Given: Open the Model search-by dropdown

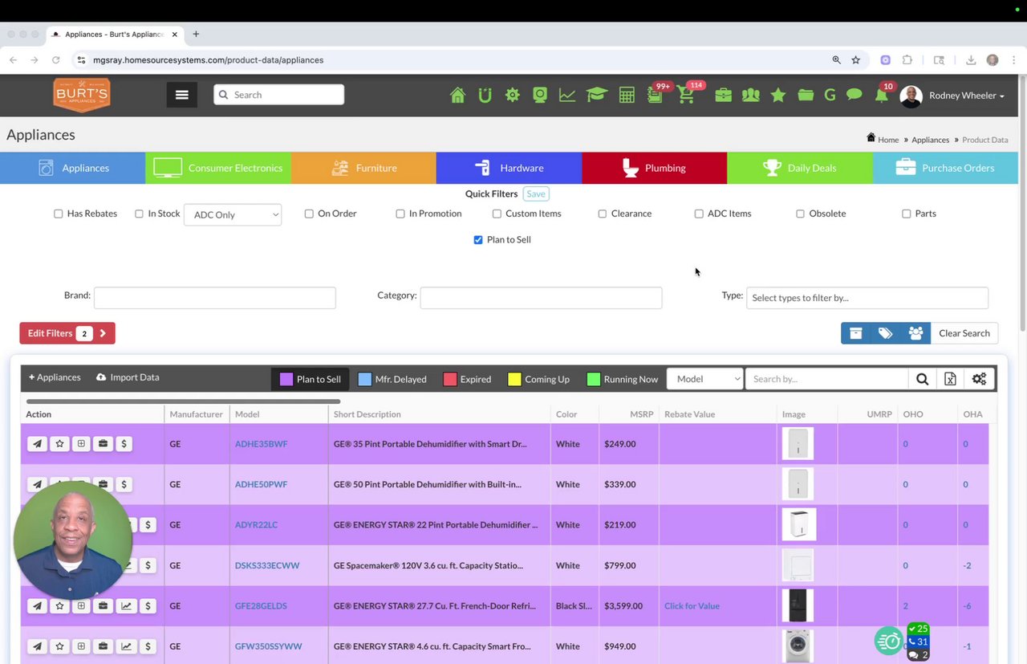Looking at the screenshot, I should point(704,379).
